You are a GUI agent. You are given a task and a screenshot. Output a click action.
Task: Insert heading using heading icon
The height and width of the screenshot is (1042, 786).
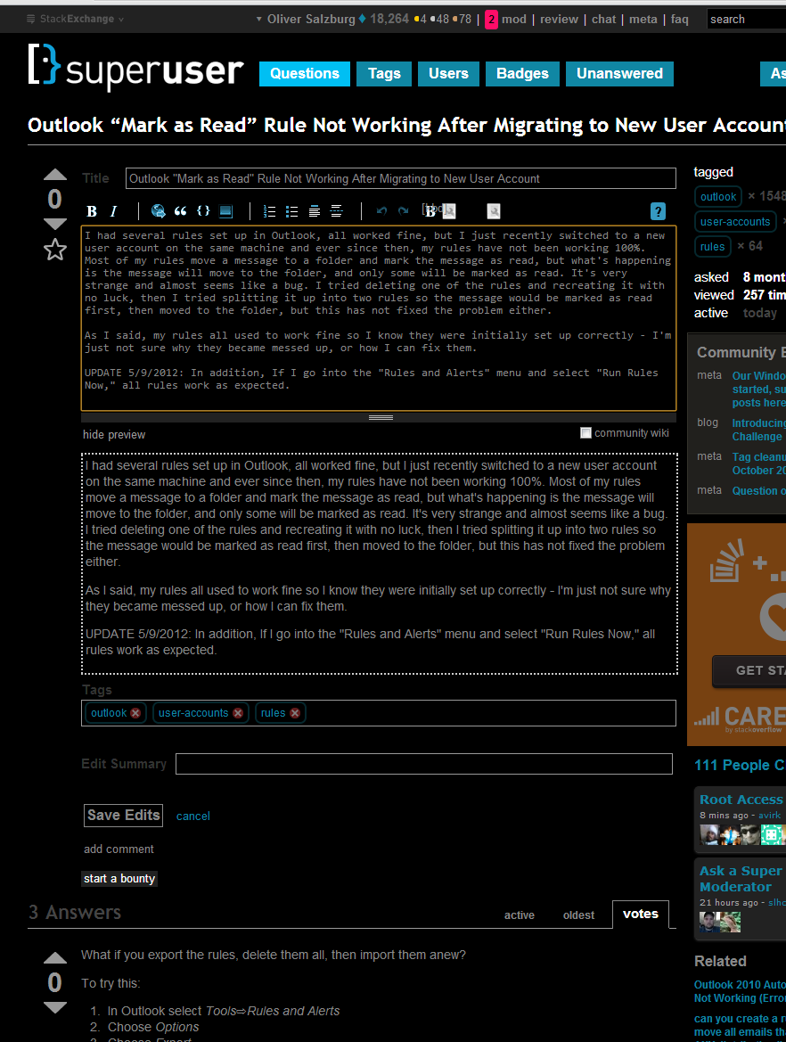[315, 211]
